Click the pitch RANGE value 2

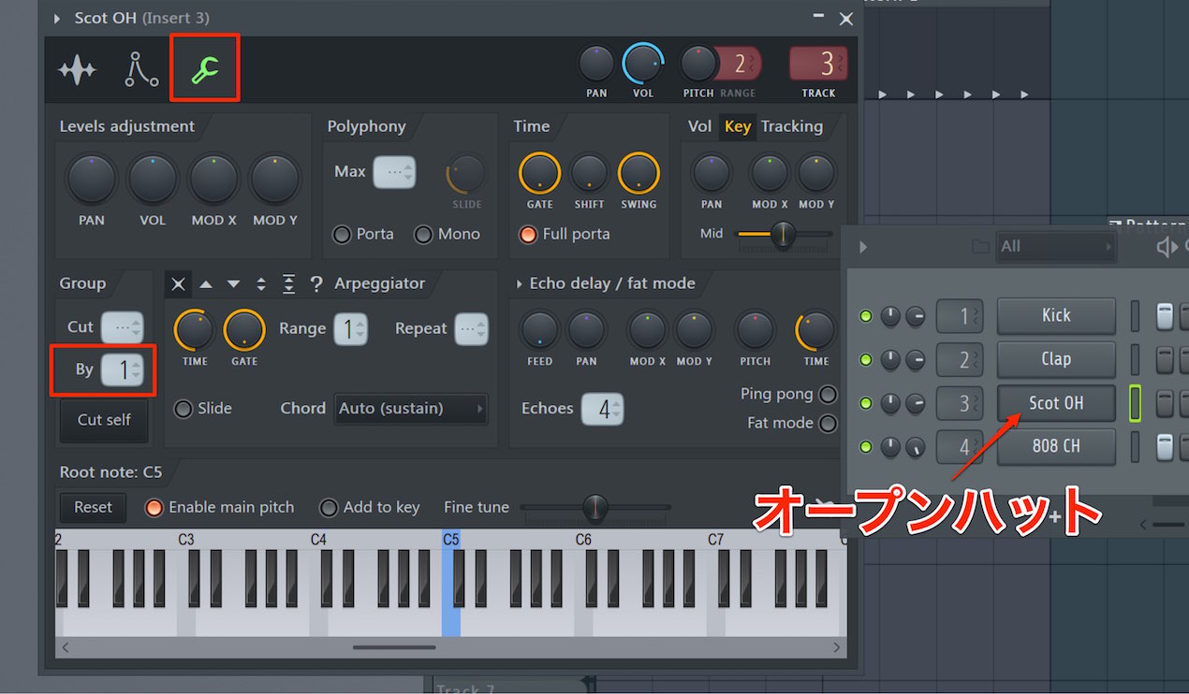click(740, 64)
